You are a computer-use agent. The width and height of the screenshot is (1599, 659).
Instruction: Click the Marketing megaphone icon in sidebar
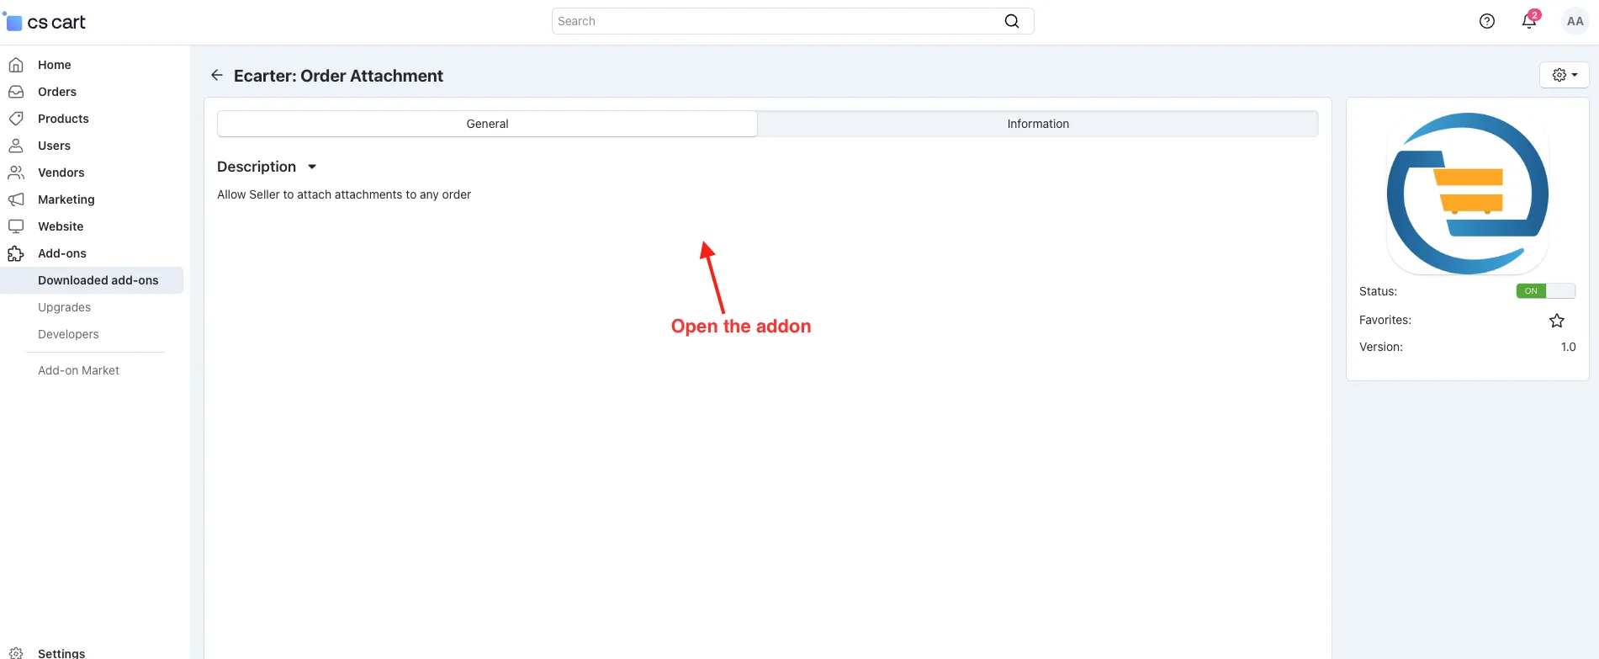(x=16, y=199)
